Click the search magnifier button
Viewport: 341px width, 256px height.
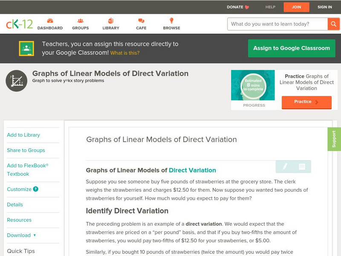point(333,24)
